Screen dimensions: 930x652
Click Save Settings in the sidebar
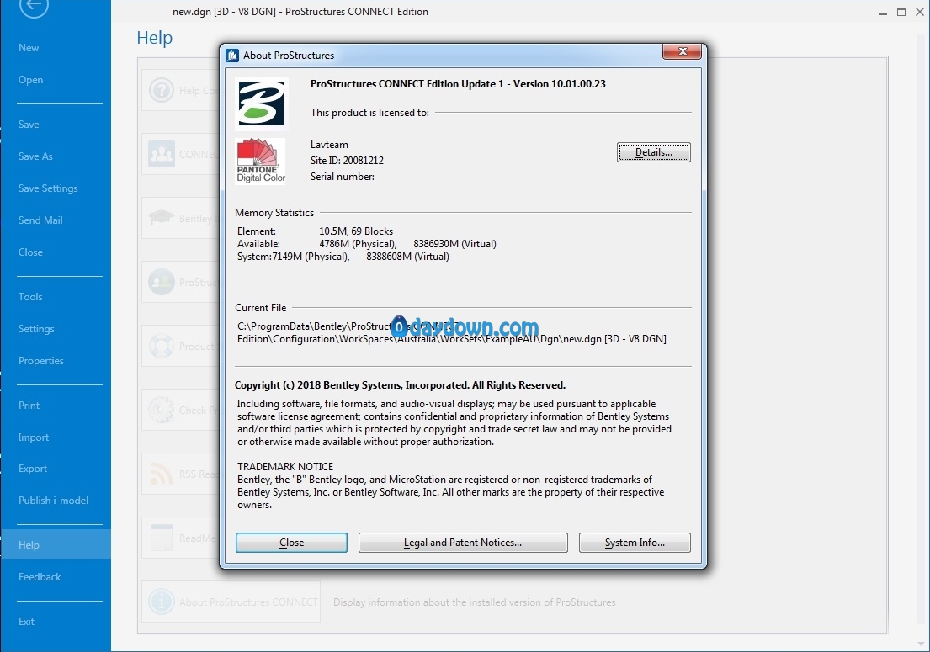[47, 188]
